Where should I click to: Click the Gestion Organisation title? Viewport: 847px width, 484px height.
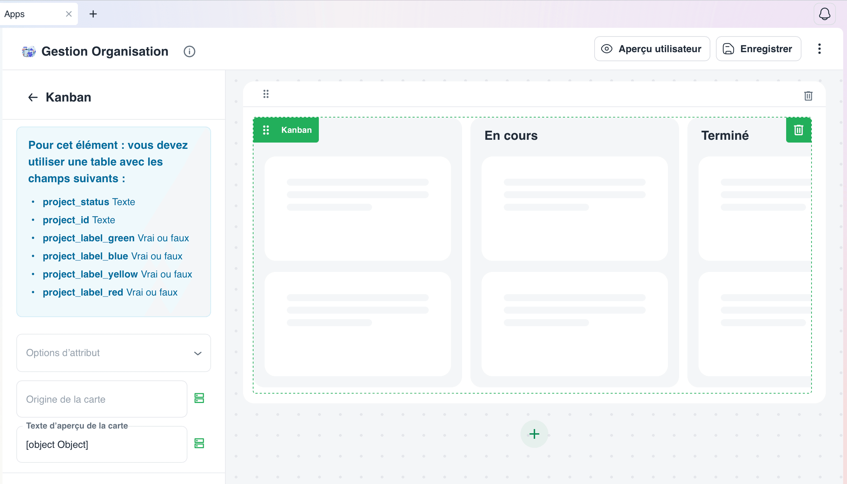(x=105, y=51)
